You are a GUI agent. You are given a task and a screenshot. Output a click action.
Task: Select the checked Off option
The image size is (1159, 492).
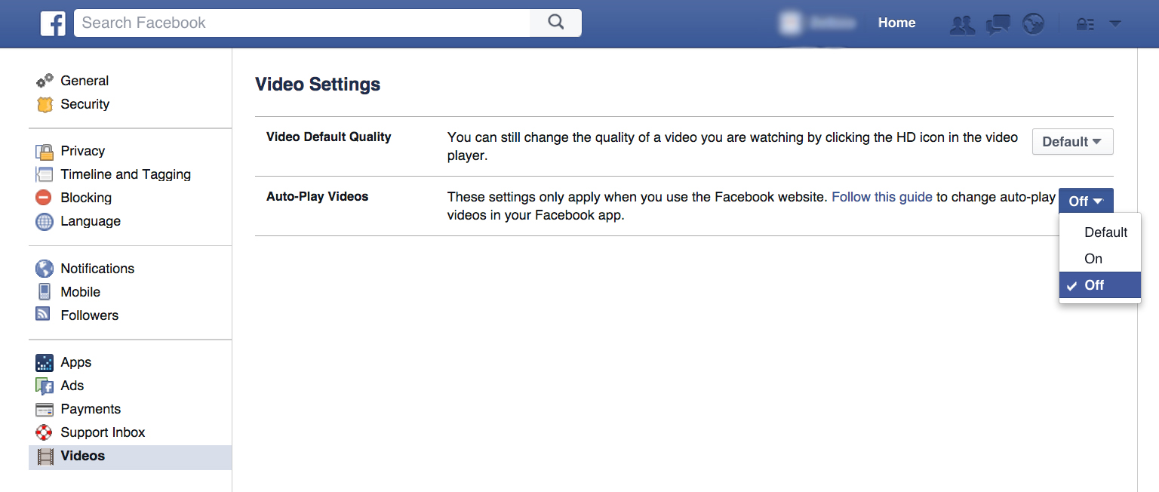(1099, 285)
